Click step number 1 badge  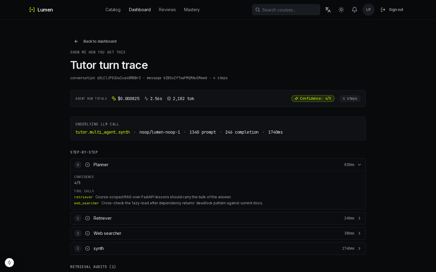[78, 218]
